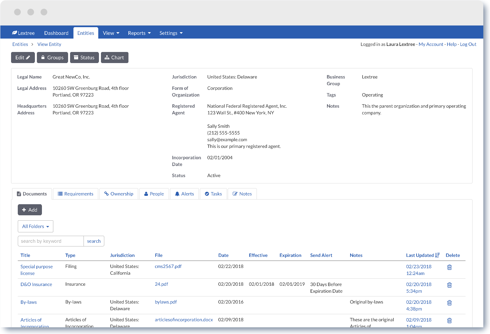Delete the D&O Insurance document
The height and width of the screenshot is (334, 490).
coord(449,285)
